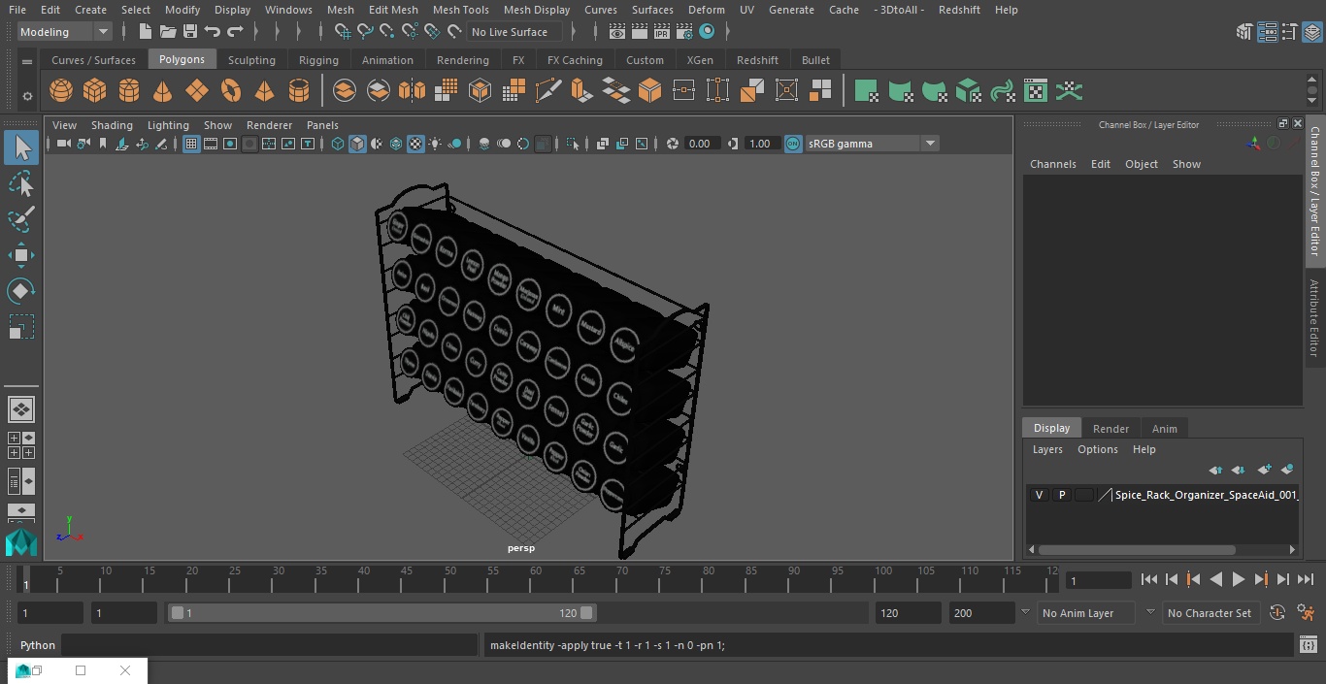This screenshot has width=1326, height=684.
Task: Play animation forwards
Action: 1238,579
